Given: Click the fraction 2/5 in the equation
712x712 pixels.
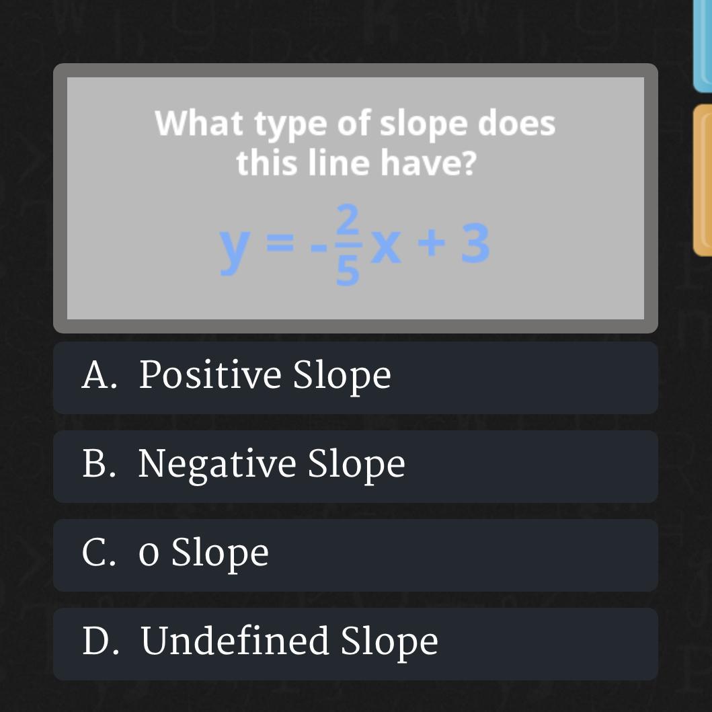Looking at the screenshot, I should [348, 245].
